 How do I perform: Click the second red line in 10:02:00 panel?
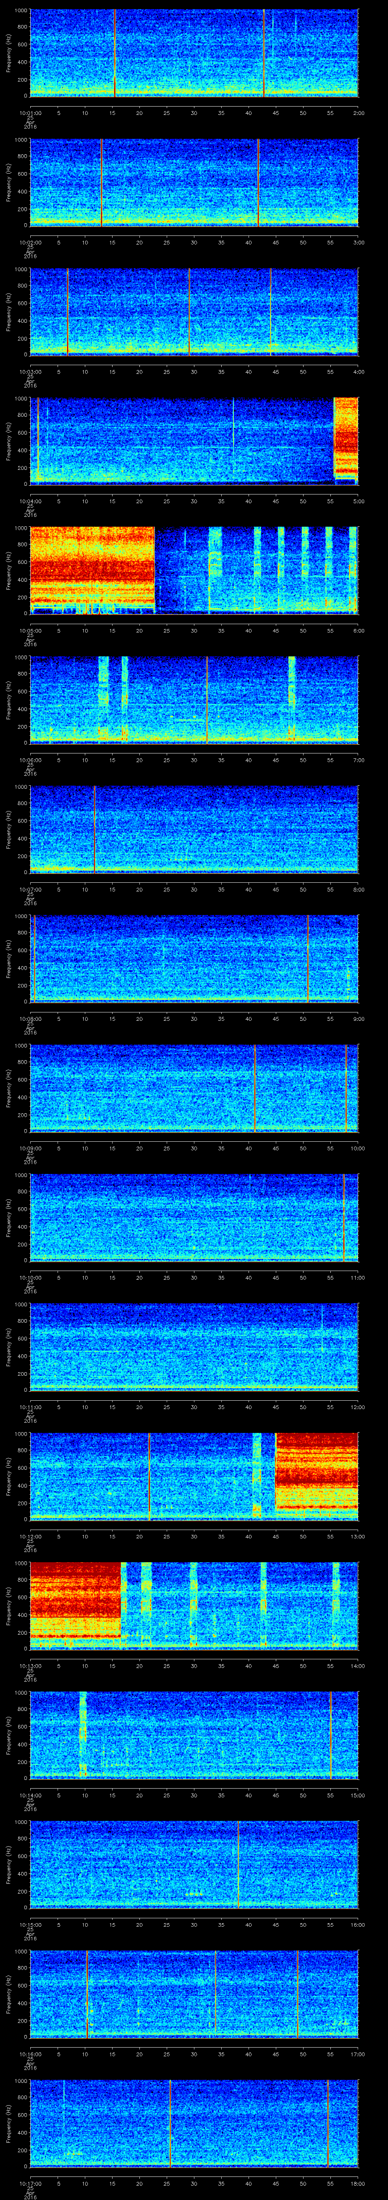tap(258, 182)
